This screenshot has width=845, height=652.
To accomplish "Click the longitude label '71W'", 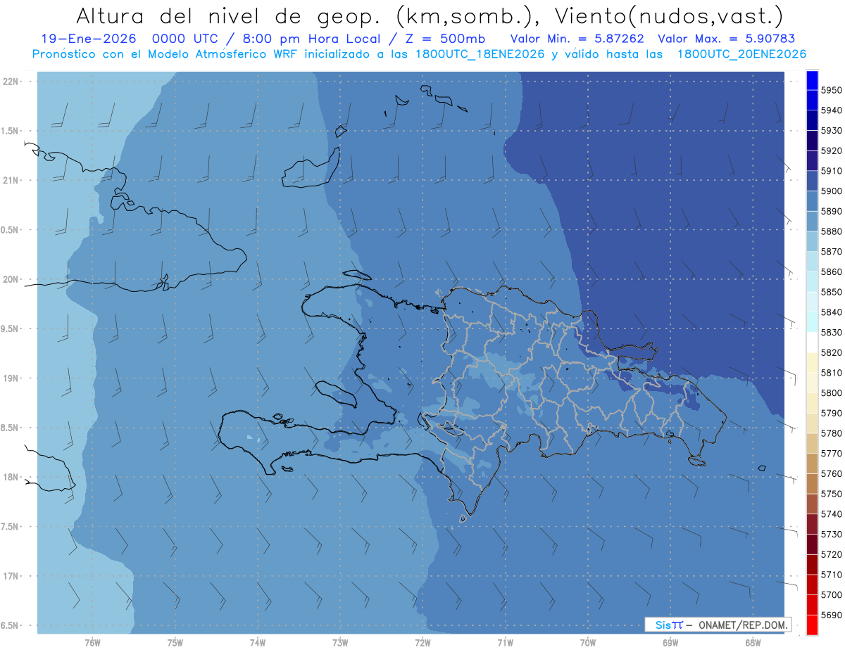I will (505, 643).
